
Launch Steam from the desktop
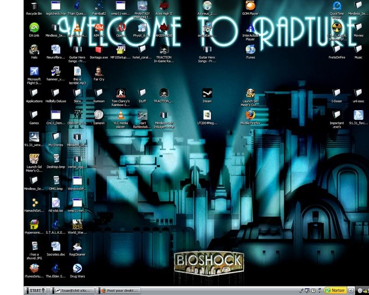pos(207,93)
